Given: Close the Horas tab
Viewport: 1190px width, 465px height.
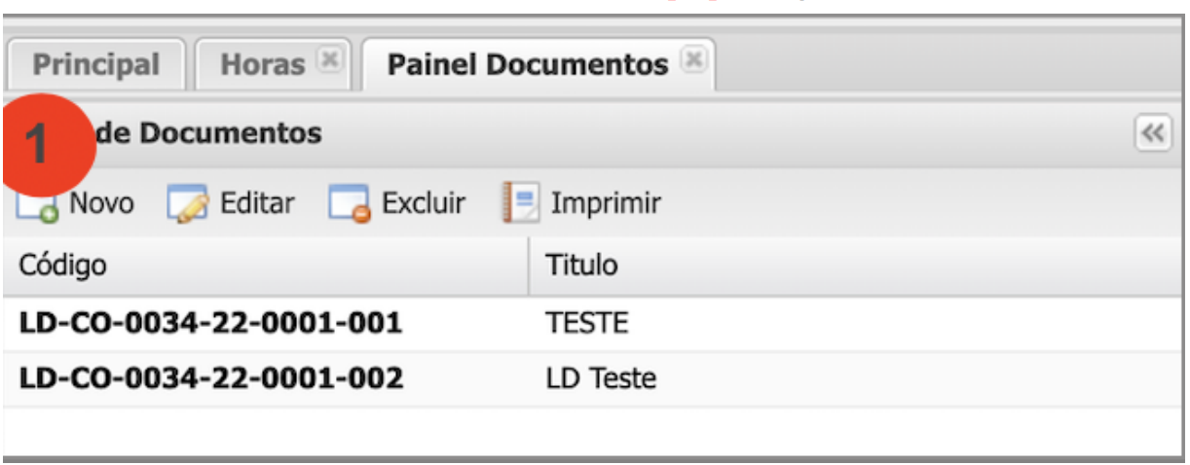Looking at the screenshot, I should coord(330,61).
